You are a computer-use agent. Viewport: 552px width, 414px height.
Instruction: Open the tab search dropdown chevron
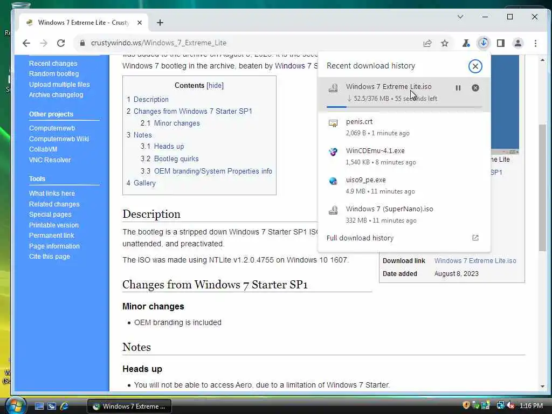point(460,17)
